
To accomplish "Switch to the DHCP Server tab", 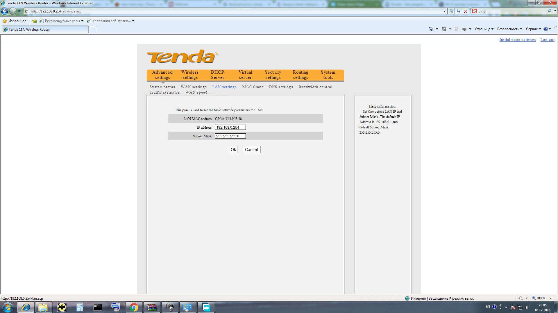I will (x=217, y=75).
